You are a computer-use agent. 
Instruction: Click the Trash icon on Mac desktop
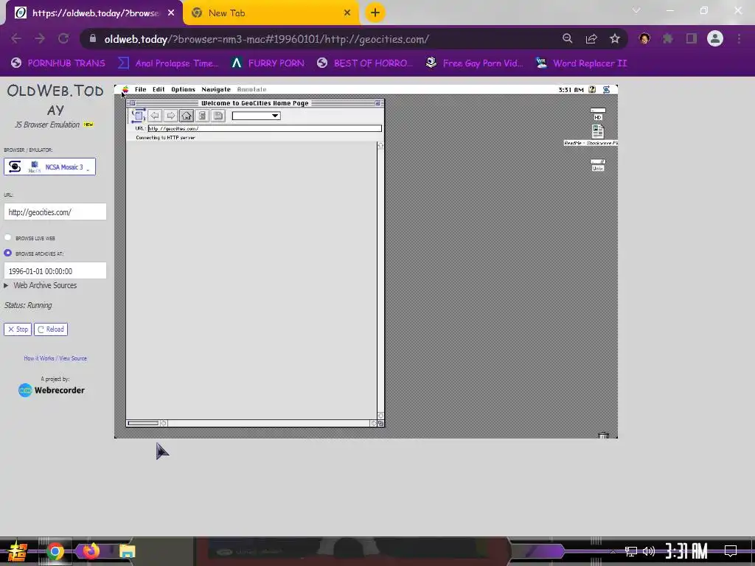pyautogui.click(x=603, y=435)
